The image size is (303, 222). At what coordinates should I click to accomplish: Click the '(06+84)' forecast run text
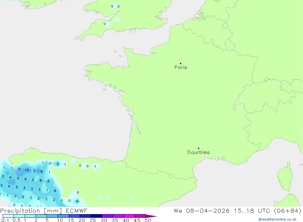(x=288, y=210)
